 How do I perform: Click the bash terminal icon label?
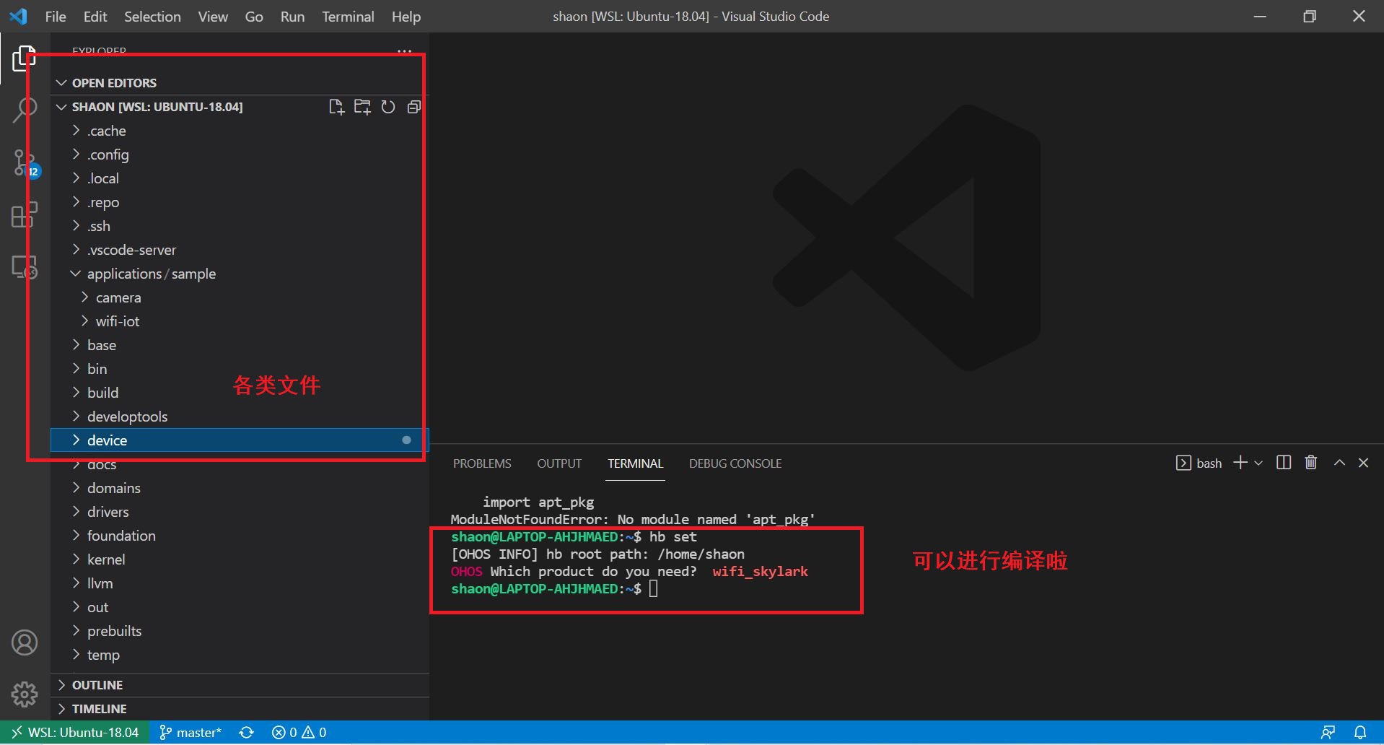coord(1199,463)
